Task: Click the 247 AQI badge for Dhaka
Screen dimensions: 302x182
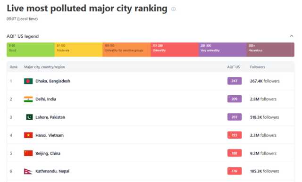Action: [x=235, y=81]
